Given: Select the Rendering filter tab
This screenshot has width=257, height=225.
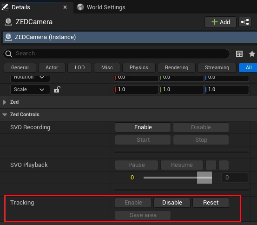Looking at the screenshot, I should 177,67.
